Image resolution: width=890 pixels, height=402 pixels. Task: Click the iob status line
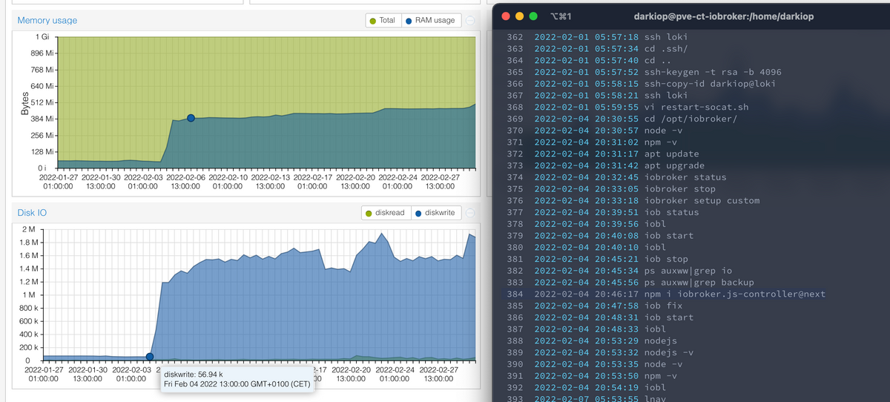coord(602,213)
